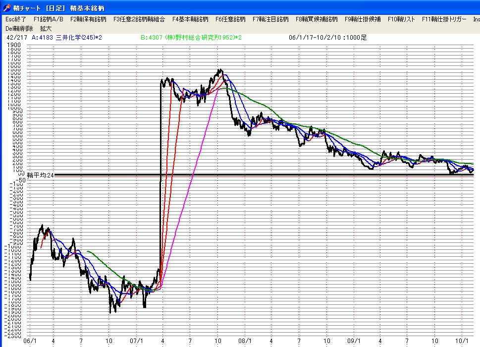Click the 07/1 date axis label
The width and height of the screenshot is (480, 347).
coord(136,341)
